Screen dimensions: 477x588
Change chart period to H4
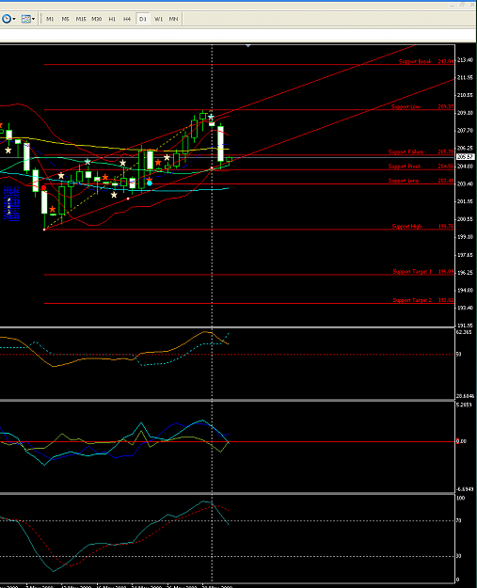(127, 19)
